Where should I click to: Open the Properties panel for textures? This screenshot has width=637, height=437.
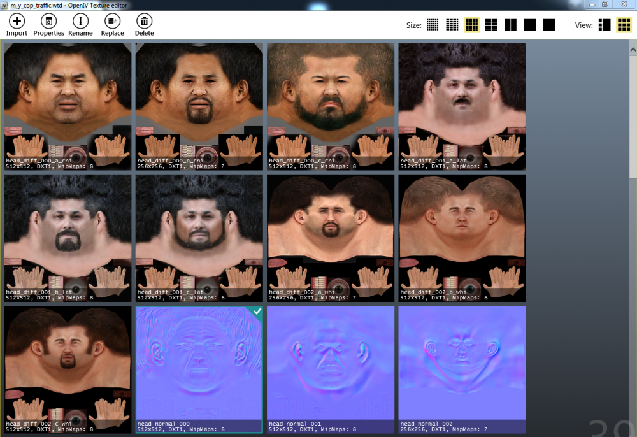(x=48, y=24)
